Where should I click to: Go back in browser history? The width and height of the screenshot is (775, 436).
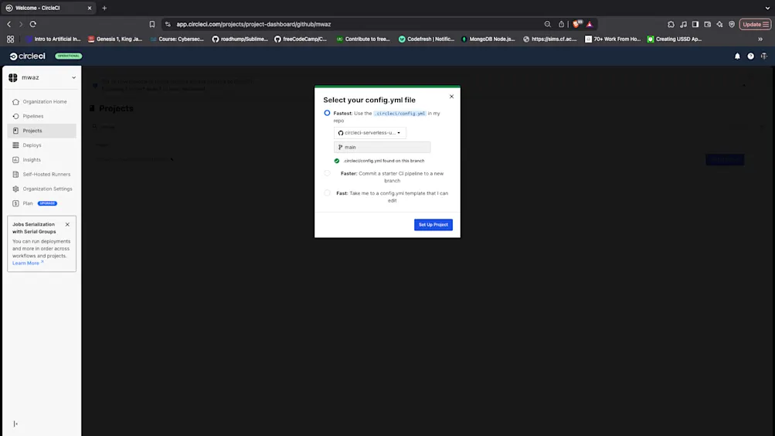coord(9,24)
